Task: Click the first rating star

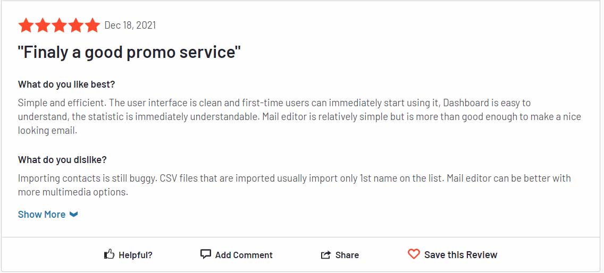Action: pos(26,25)
